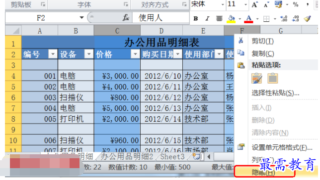The height and width of the screenshot is (180, 320).
Task: Select column D header
Action: (x=161, y=31)
